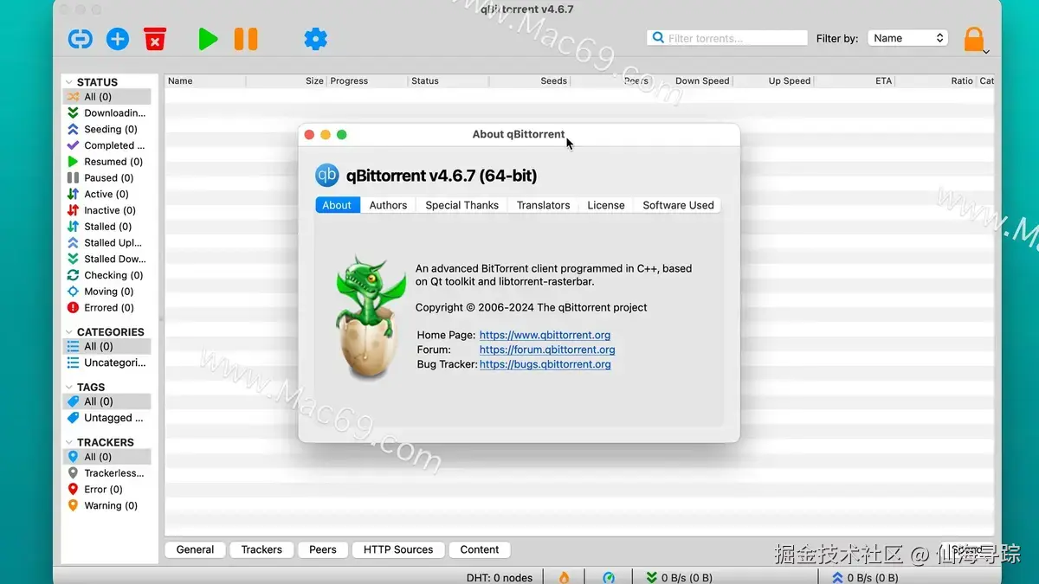The width and height of the screenshot is (1039, 584).
Task: Switch to the License tab
Action: pyautogui.click(x=606, y=205)
